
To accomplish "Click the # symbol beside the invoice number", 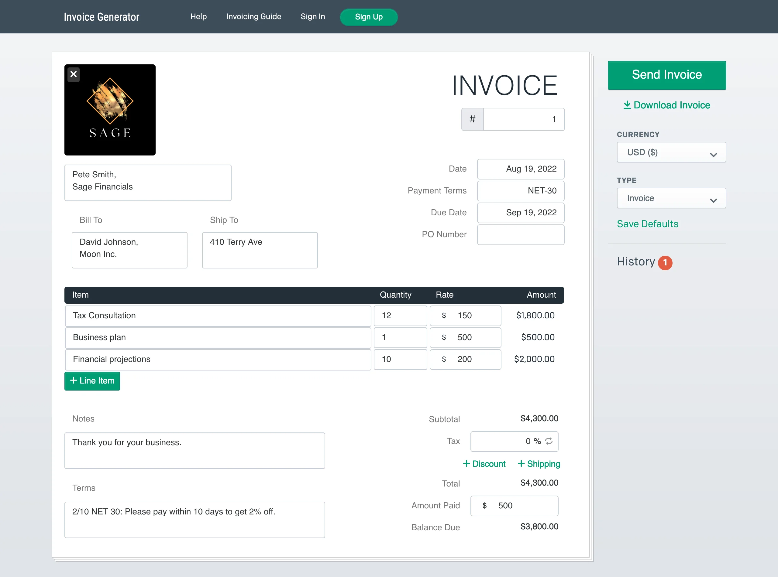I will coord(472,119).
